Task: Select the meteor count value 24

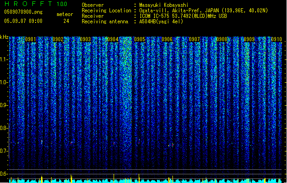Action: click(x=66, y=21)
